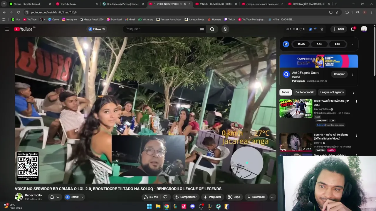Open more actions three-dot menu under video
Screen dimensions: 376x211
pyautogui.click(x=273, y=197)
